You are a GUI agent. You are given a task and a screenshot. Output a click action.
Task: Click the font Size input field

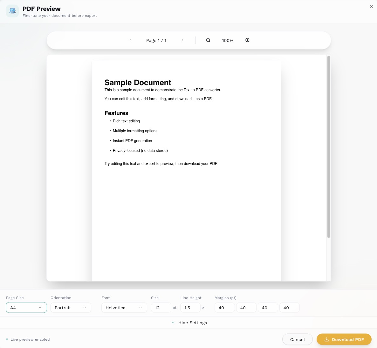point(161,308)
